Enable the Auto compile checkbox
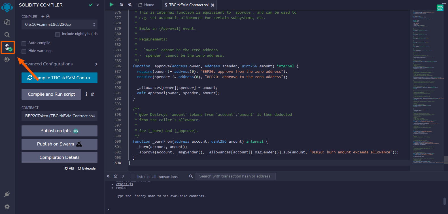The image size is (448, 214). 24,43
